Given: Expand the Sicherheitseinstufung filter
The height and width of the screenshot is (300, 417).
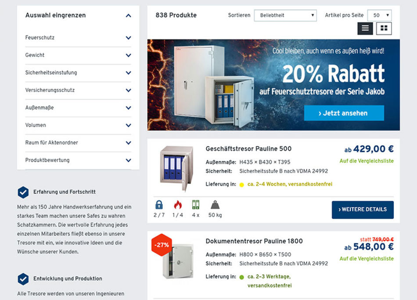Looking at the screenshot, I should 128,73.
